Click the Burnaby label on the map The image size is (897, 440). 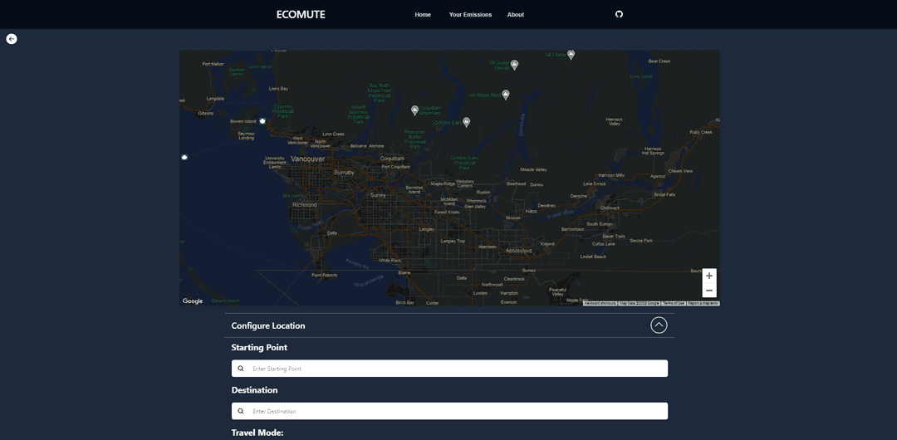344,172
